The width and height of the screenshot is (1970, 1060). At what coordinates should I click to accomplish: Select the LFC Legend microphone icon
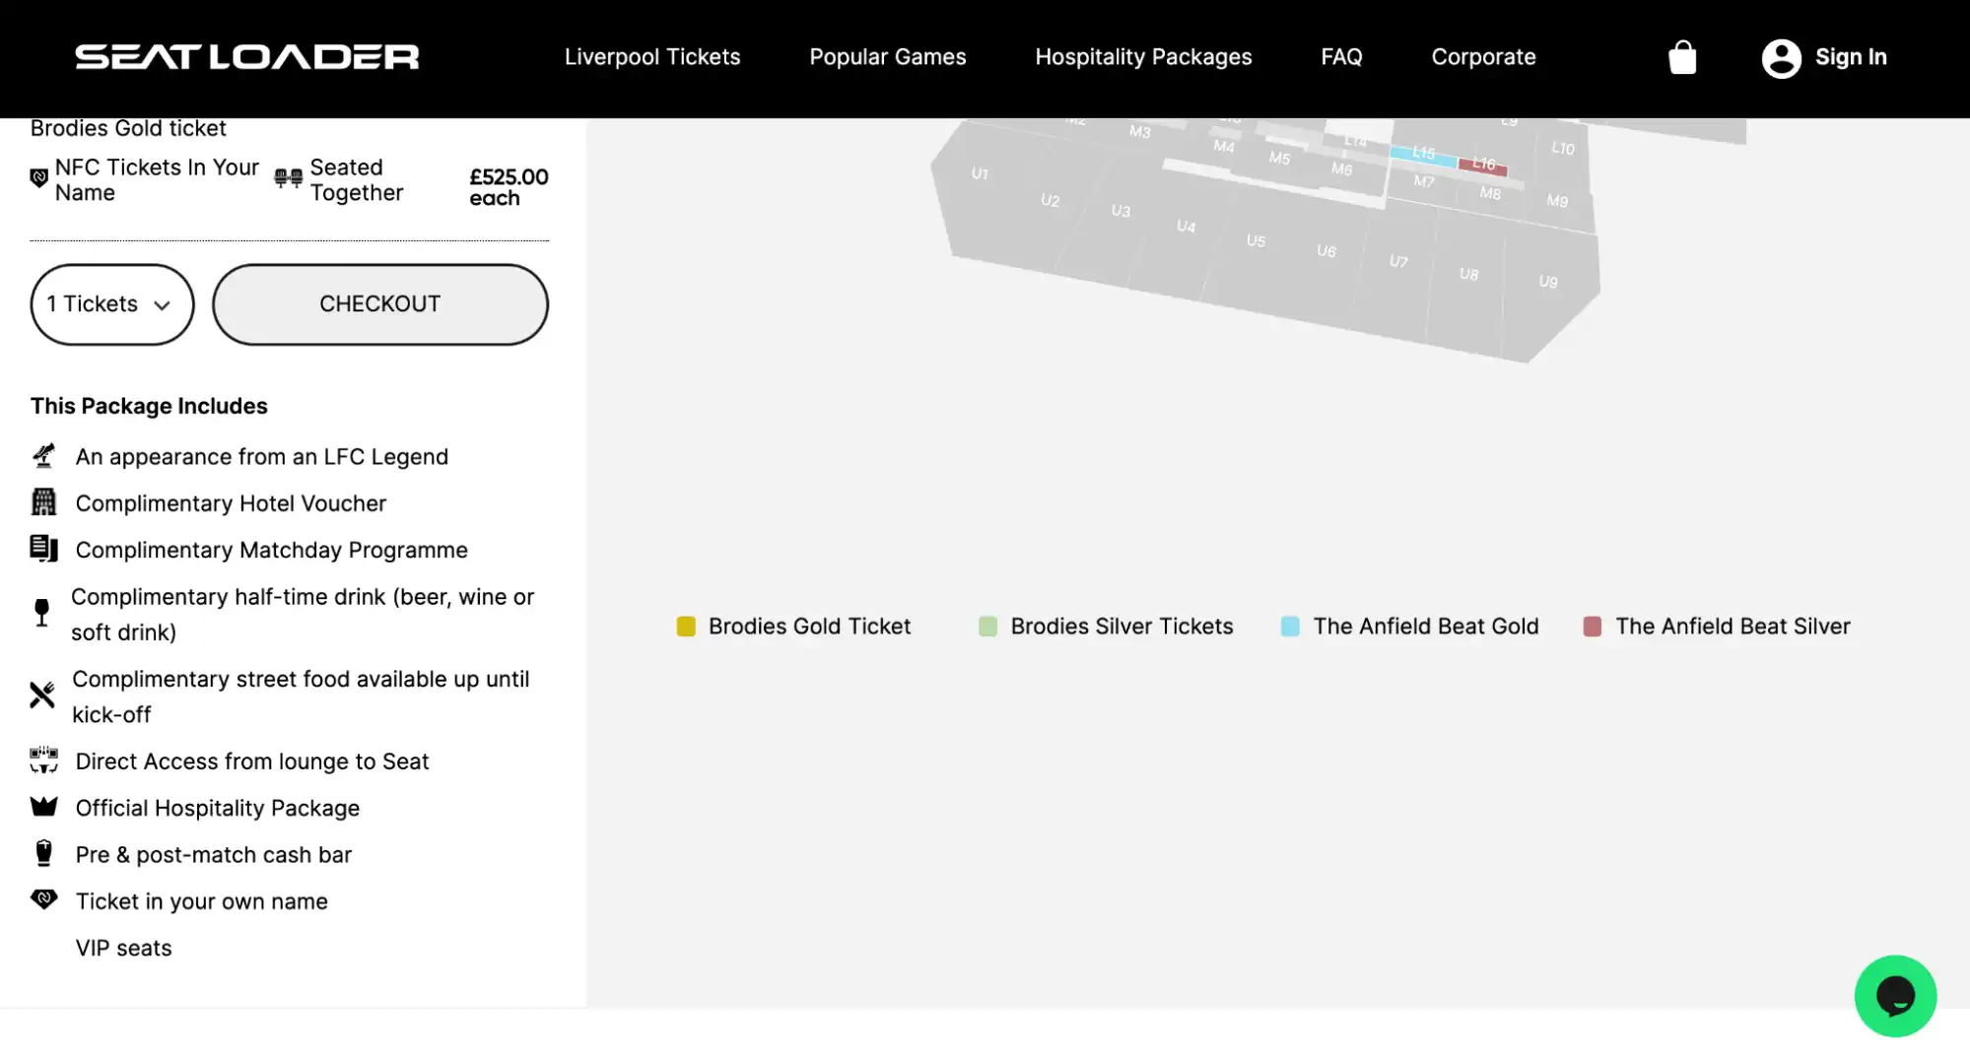click(x=41, y=455)
